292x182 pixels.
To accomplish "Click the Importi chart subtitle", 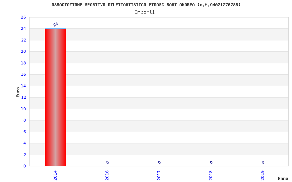I will click(145, 12).
